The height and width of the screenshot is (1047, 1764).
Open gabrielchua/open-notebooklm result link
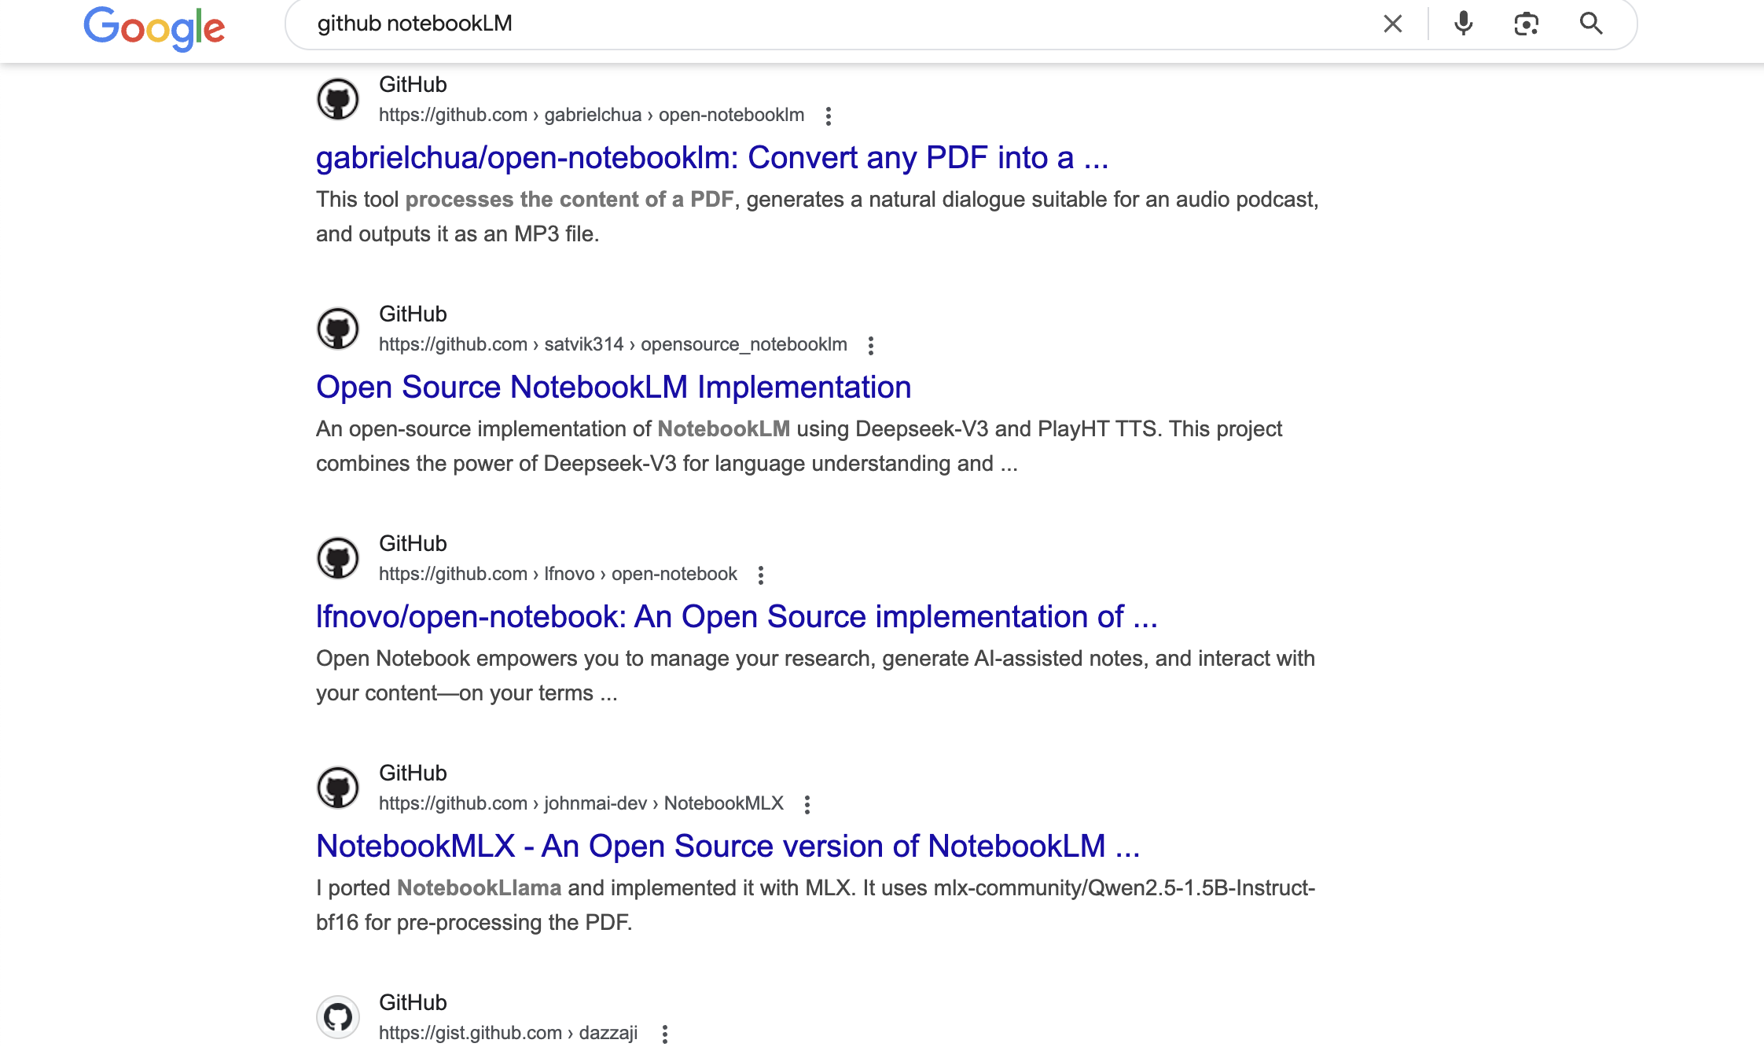(711, 158)
